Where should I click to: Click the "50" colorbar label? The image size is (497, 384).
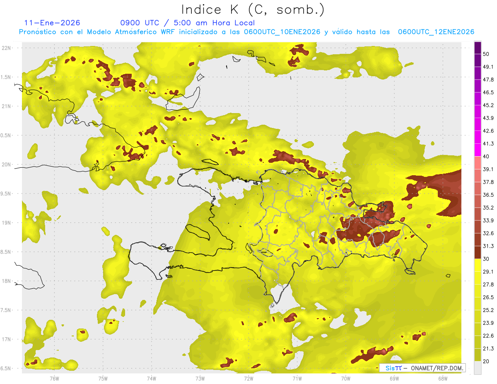[487, 54]
